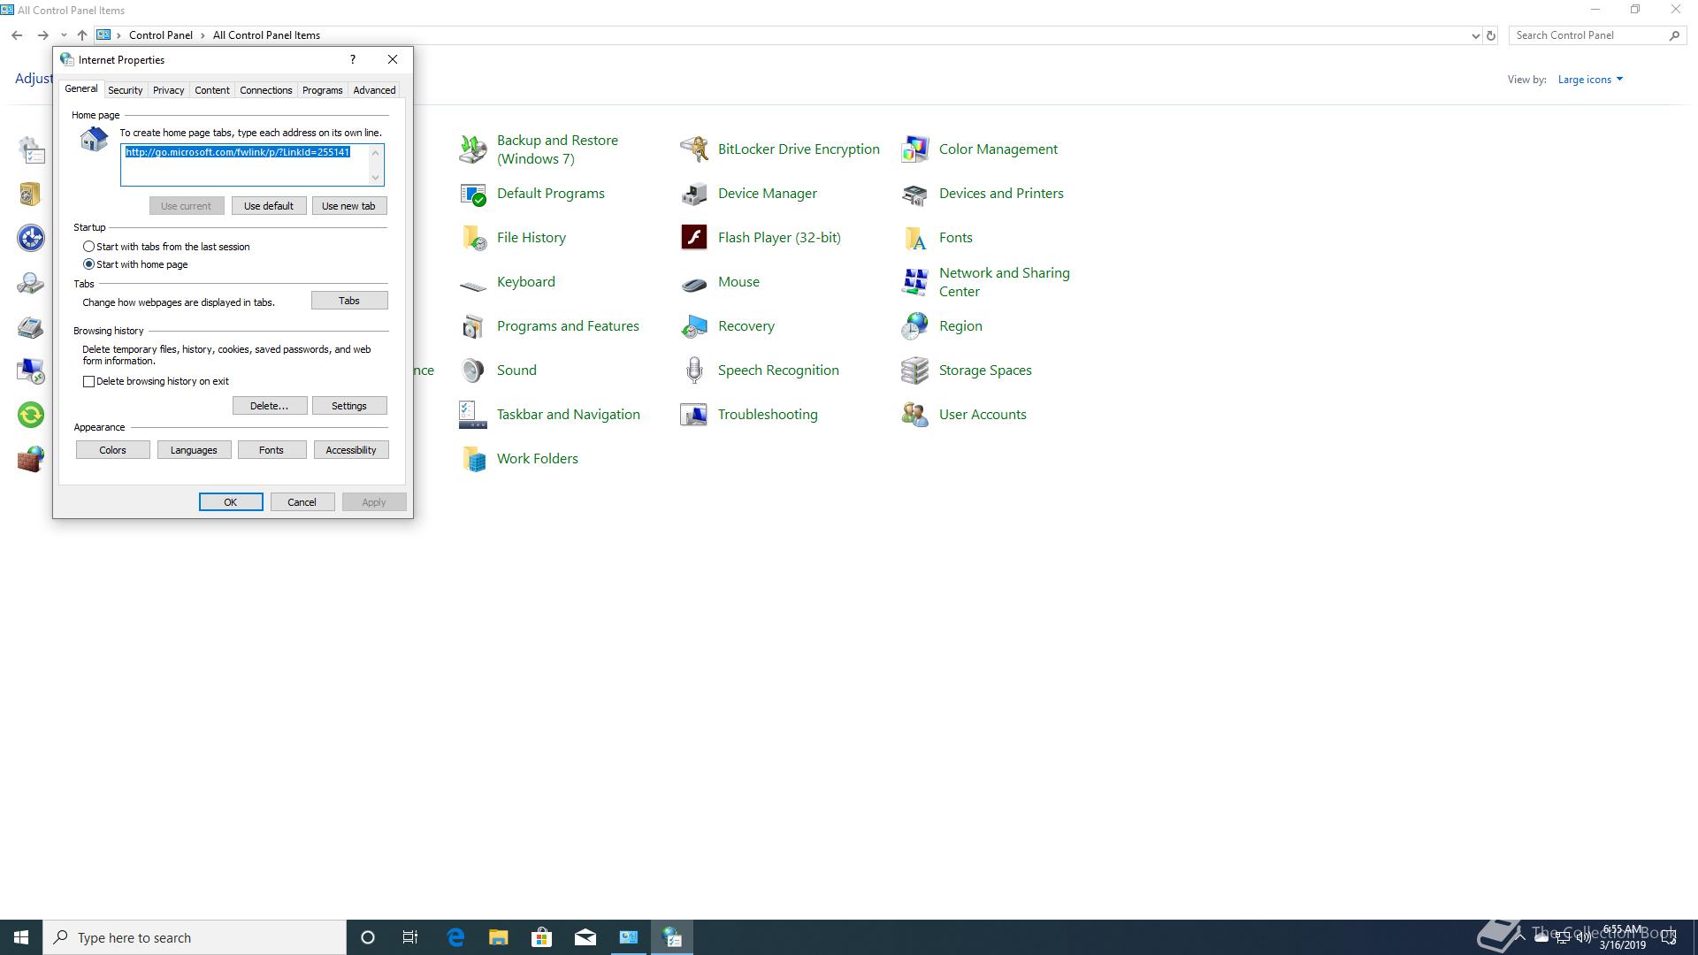Open the Work Folders icon
The image size is (1698, 955).
[472, 458]
